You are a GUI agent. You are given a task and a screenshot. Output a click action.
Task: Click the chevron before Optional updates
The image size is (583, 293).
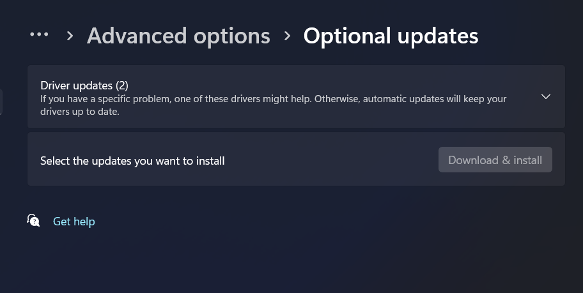click(287, 36)
